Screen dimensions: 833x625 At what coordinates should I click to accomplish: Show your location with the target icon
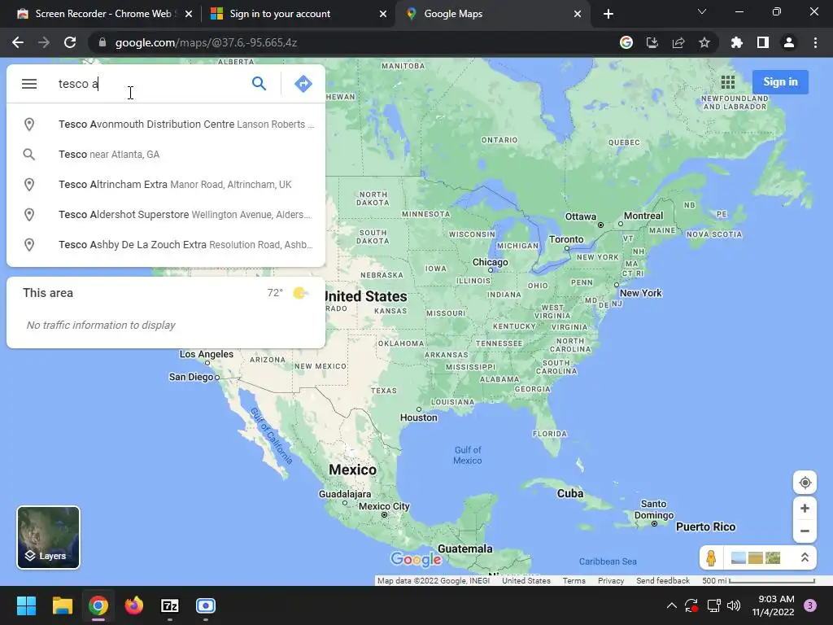tap(805, 483)
